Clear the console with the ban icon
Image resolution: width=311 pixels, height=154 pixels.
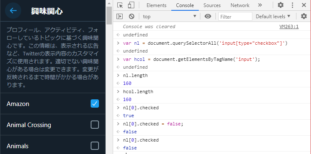point(131,17)
